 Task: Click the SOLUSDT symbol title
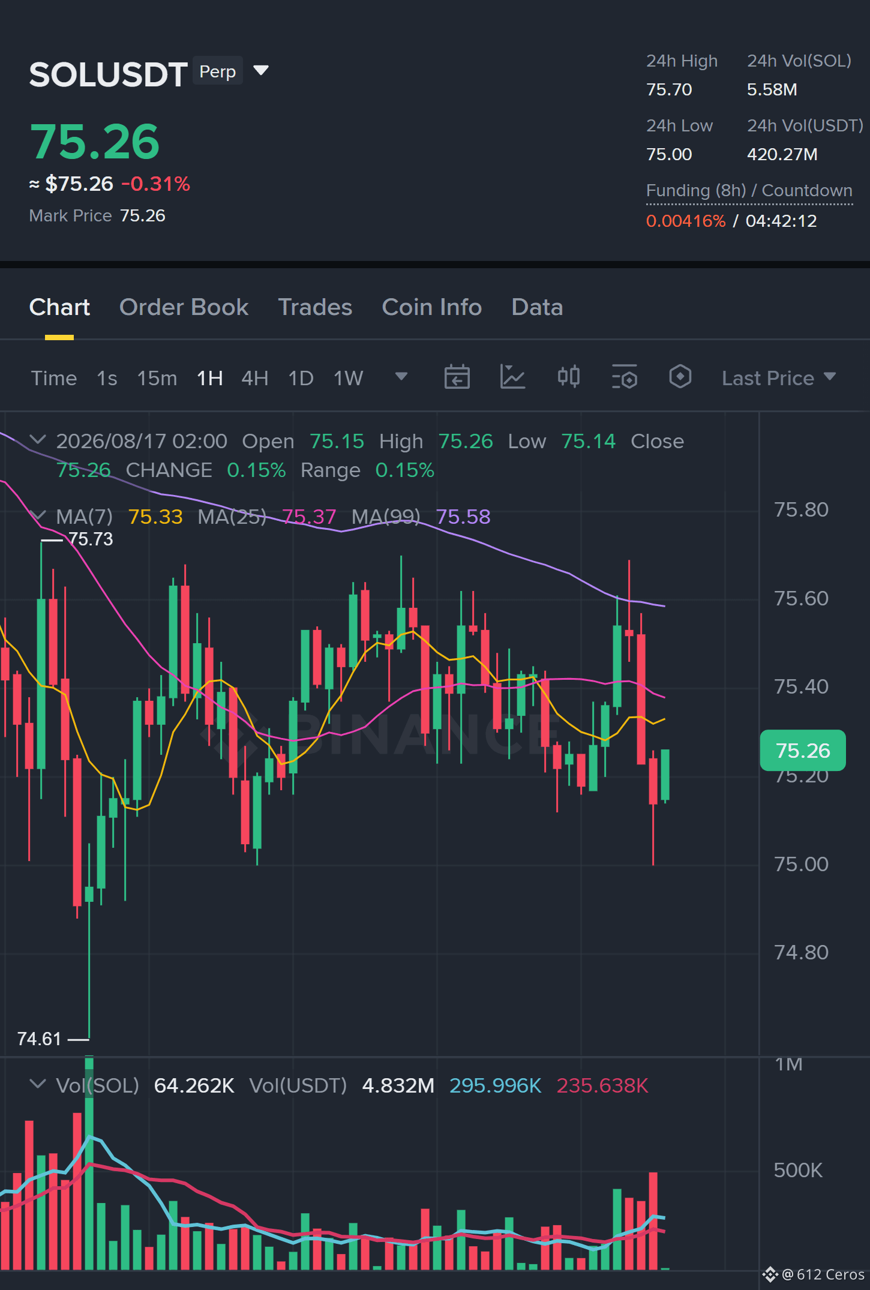point(108,74)
